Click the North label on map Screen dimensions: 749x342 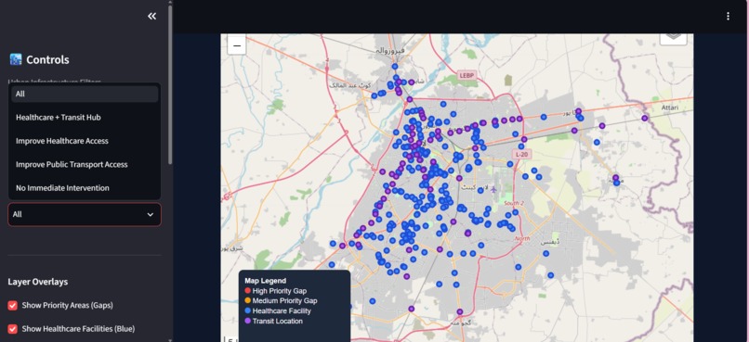pyautogui.click(x=522, y=238)
